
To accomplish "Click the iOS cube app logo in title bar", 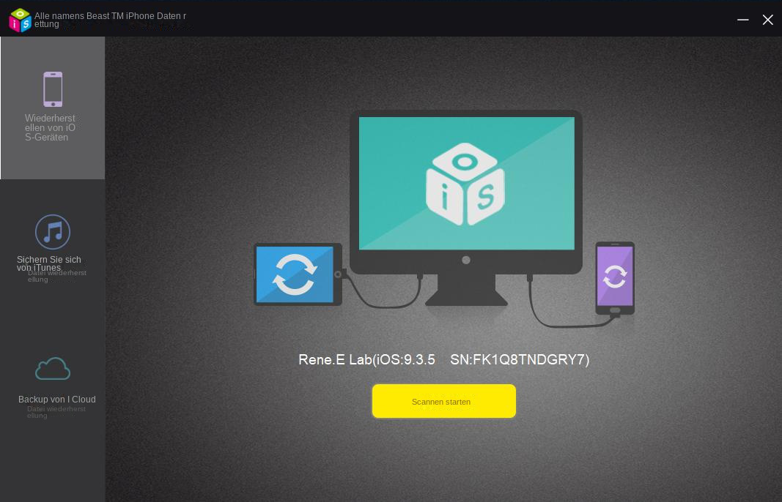I will pyautogui.click(x=20, y=20).
